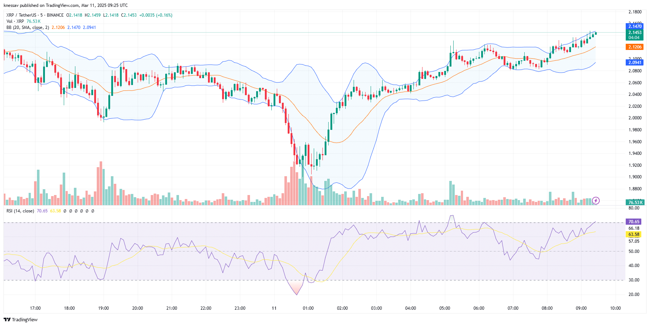The height and width of the screenshot is (326, 650).
Task: Click 1.9600 on the price axis
Action: coord(635,142)
